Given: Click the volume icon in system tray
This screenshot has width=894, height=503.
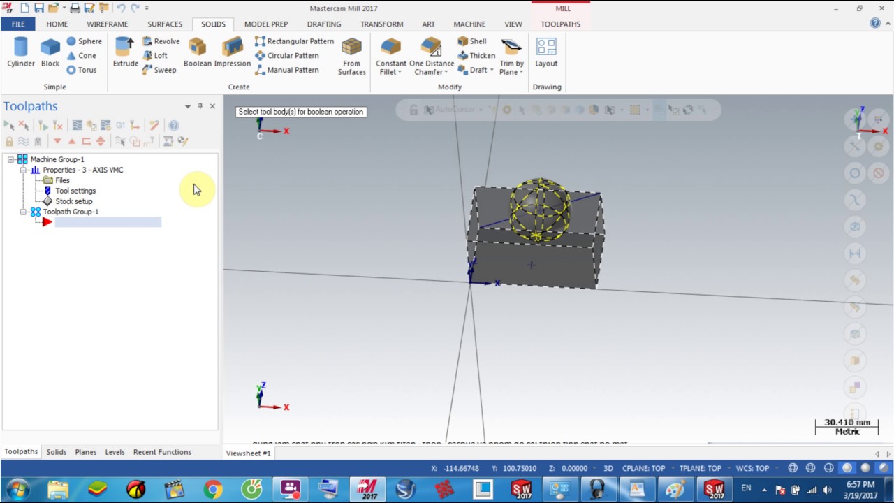Looking at the screenshot, I should pos(827,490).
